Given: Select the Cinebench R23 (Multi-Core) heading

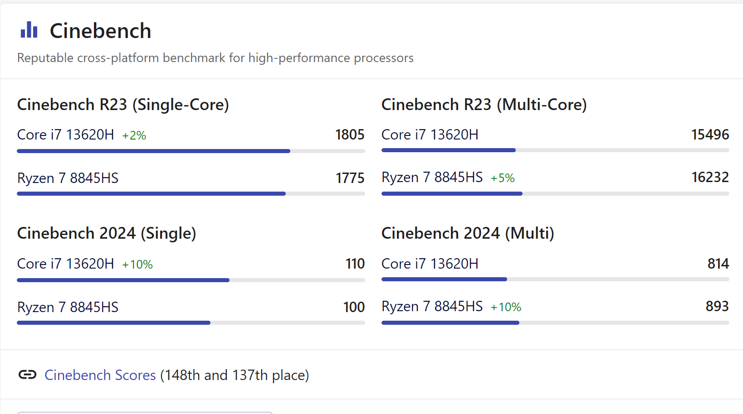Looking at the screenshot, I should (x=484, y=105).
